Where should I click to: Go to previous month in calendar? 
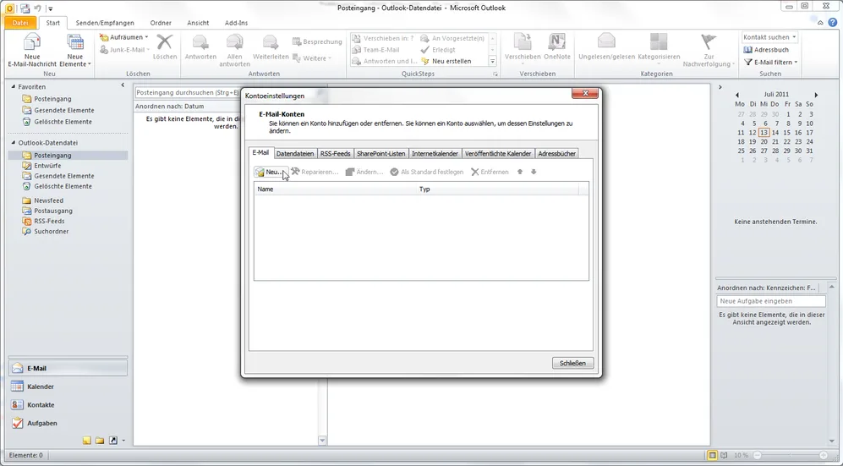[x=737, y=95]
